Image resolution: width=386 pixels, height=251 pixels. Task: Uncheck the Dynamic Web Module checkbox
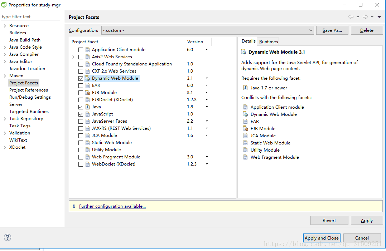[81, 78]
